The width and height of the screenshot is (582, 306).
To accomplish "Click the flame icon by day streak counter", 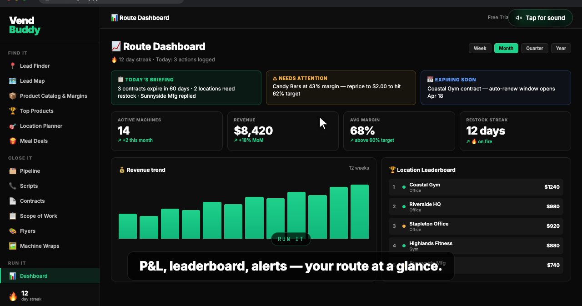I will (x=13, y=296).
